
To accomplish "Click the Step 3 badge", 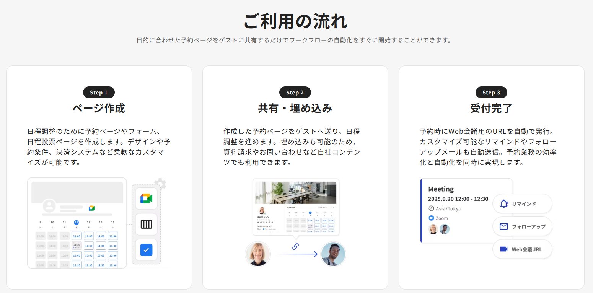I will tap(491, 93).
